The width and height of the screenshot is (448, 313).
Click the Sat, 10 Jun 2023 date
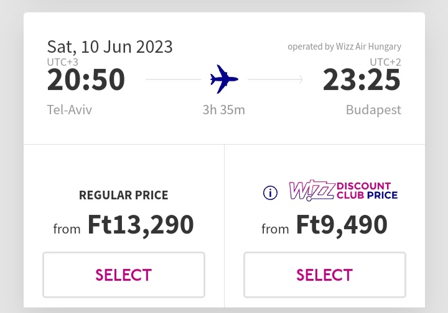tap(110, 47)
